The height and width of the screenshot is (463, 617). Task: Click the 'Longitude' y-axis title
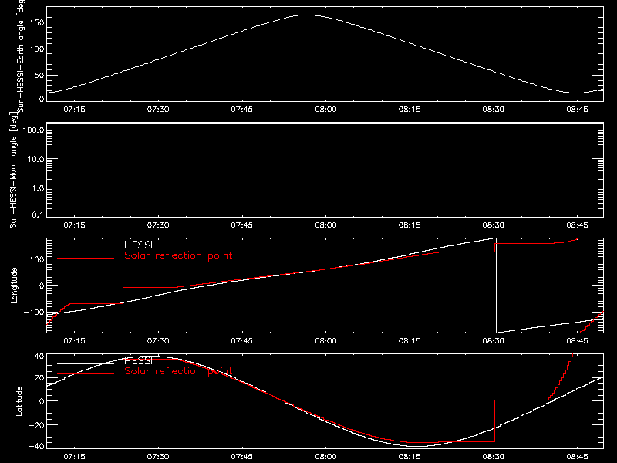click(x=14, y=286)
